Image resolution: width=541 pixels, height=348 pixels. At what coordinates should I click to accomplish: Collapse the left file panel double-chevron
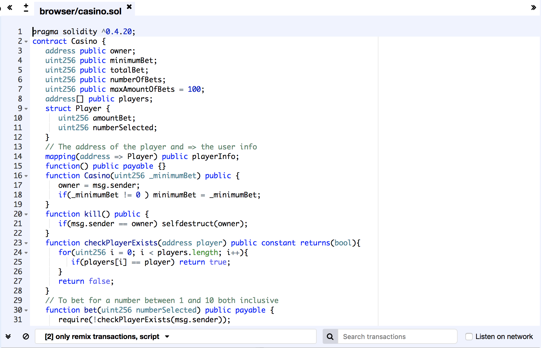pos(10,7)
